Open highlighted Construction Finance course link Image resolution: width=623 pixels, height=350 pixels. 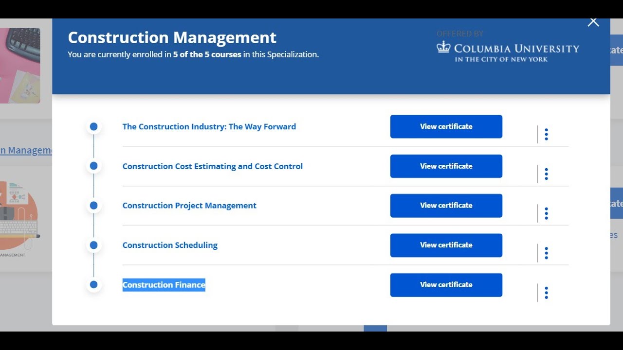pos(164,285)
